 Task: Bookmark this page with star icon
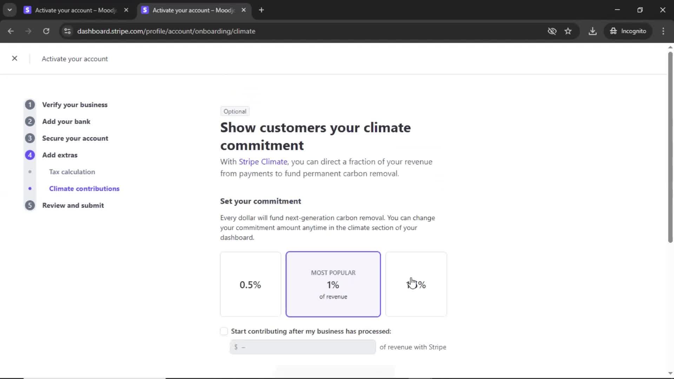[x=568, y=31]
